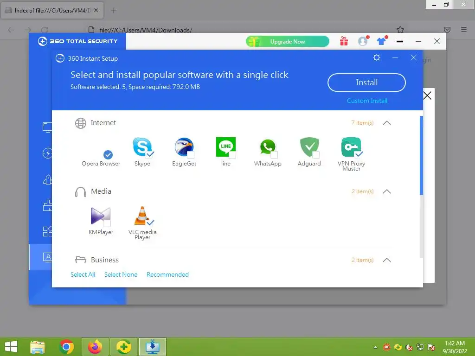Close the popup behind Instant Setup
The image size is (475, 356).
[x=427, y=95]
